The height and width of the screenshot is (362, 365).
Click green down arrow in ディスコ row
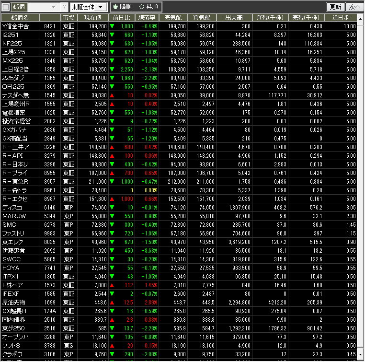(112, 208)
